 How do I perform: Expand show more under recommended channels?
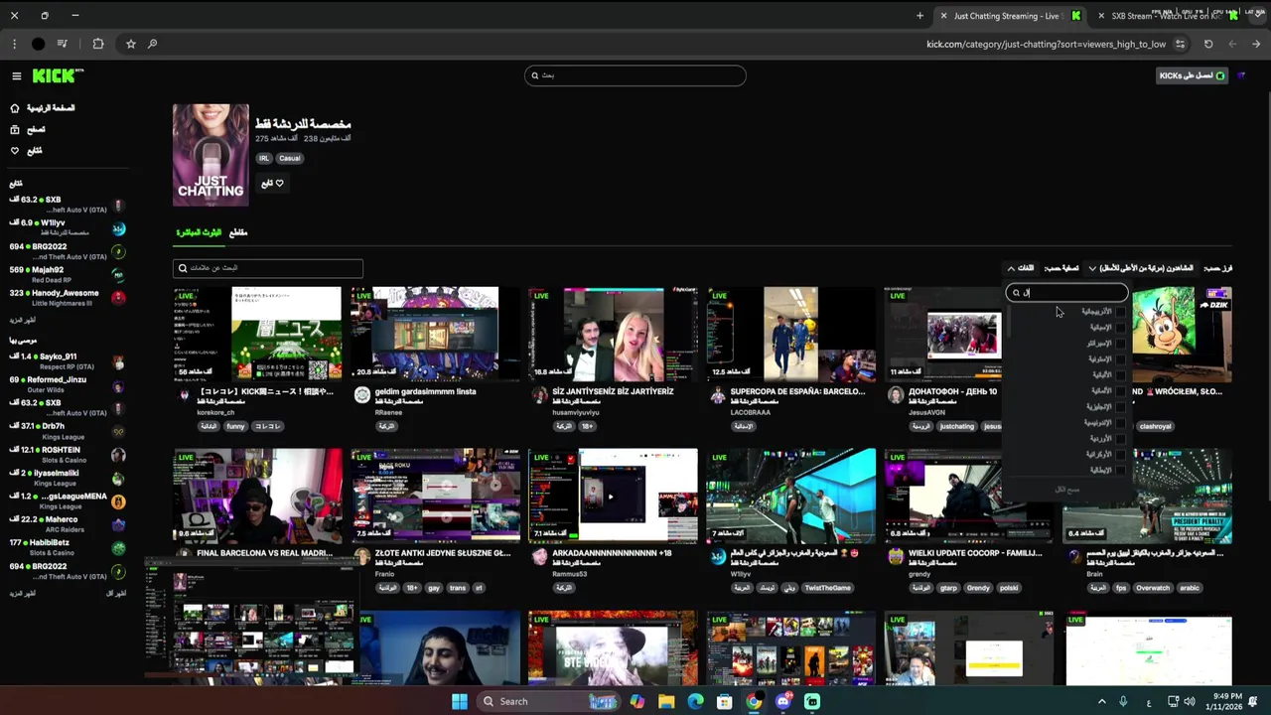(22, 593)
